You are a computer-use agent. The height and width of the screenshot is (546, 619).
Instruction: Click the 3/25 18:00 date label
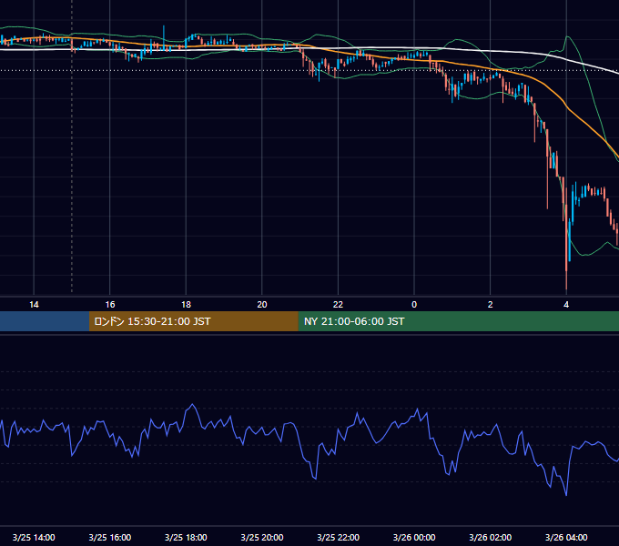coord(186,537)
